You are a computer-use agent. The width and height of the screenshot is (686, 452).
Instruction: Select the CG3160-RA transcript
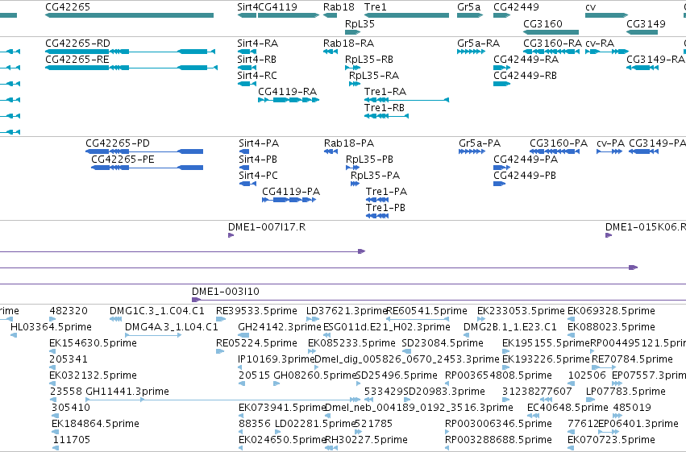click(x=551, y=52)
